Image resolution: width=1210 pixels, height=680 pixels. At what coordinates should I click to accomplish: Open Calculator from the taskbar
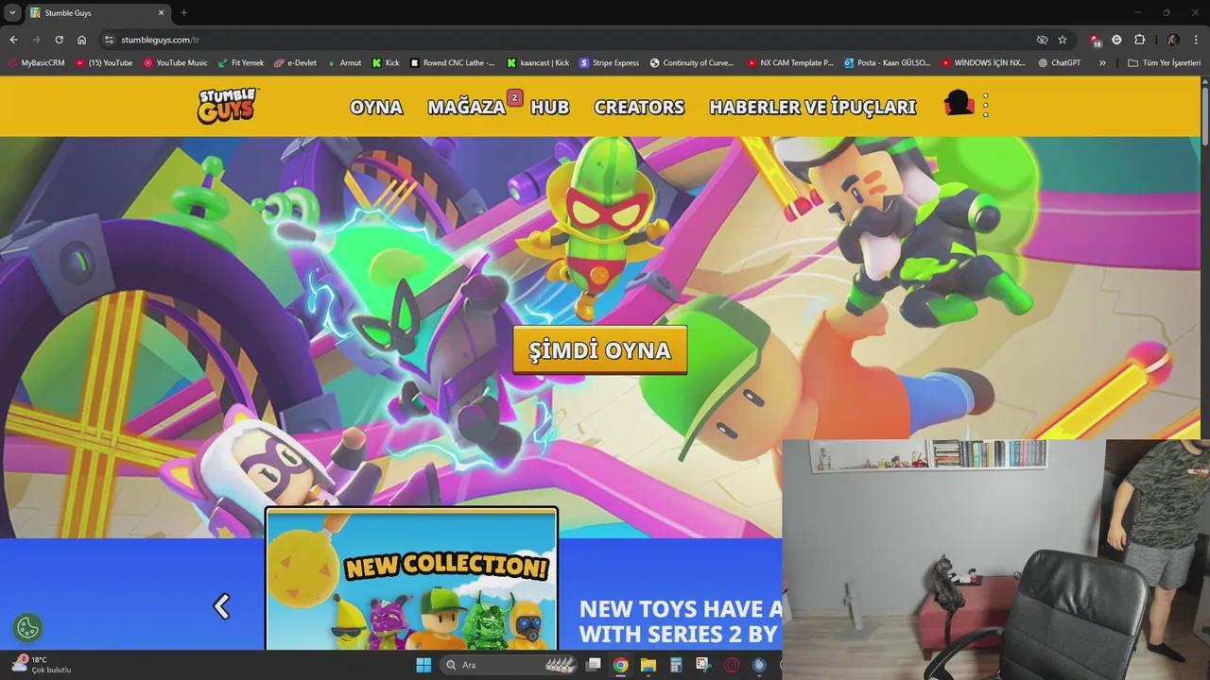[x=676, y=665]
